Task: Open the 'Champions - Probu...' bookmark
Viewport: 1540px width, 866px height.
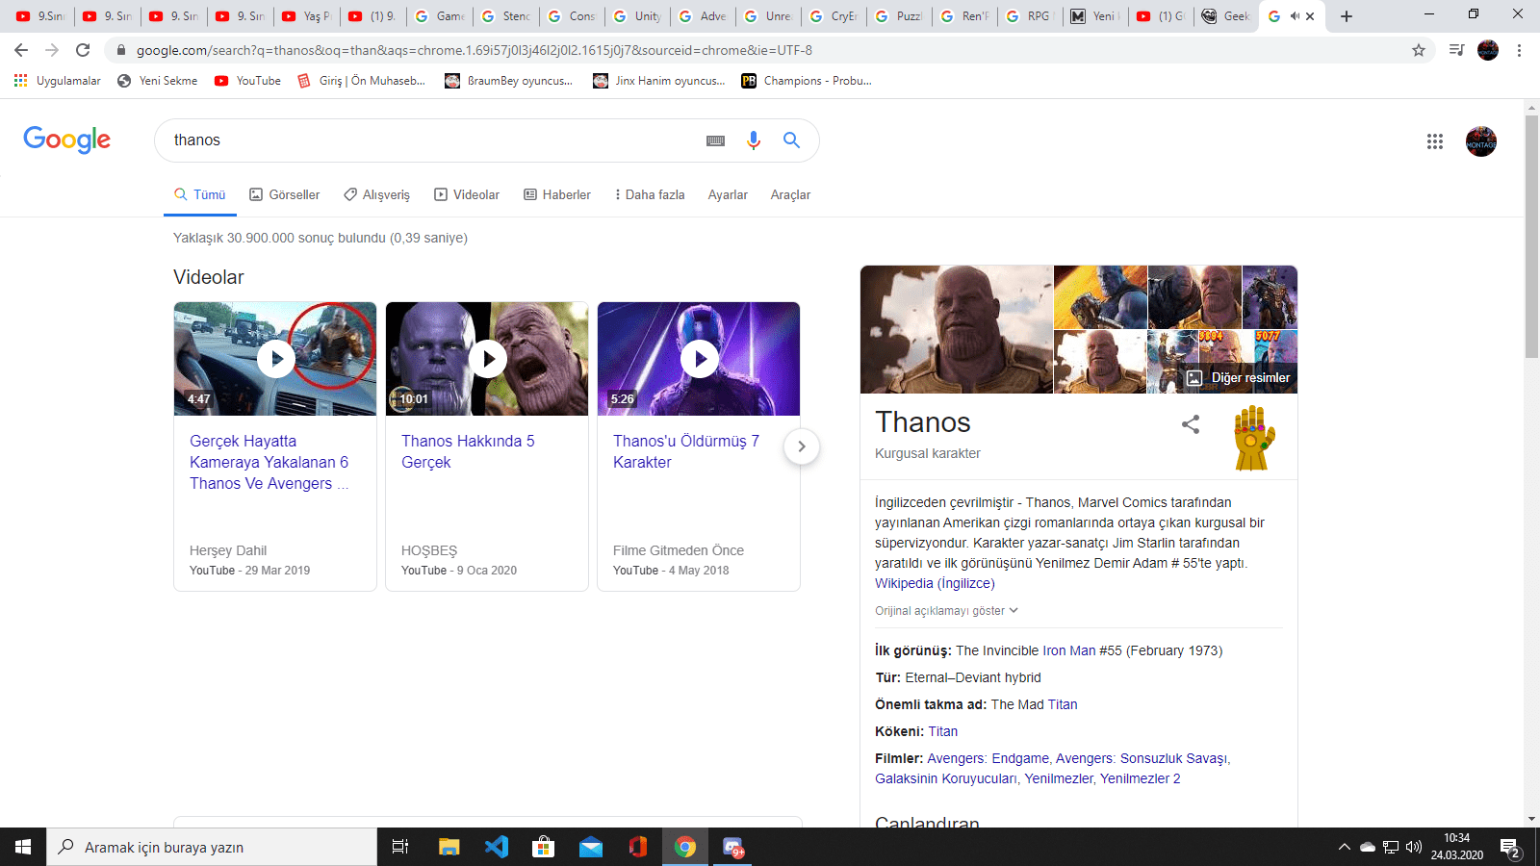Action: [807, 81]
